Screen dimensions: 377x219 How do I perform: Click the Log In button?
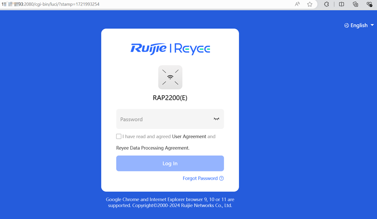click(x=170, y=163)
